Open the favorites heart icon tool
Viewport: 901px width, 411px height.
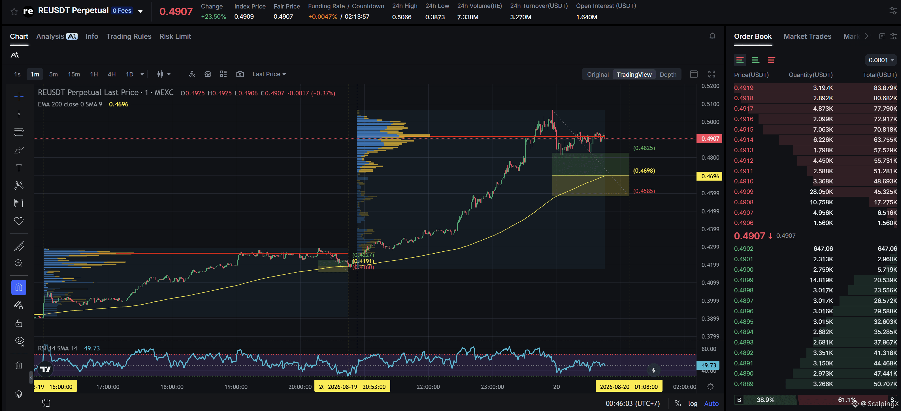point(19,221)
